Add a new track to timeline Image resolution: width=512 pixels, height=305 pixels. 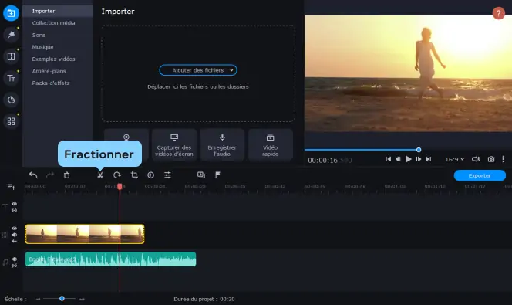click(x=12, y=187)
